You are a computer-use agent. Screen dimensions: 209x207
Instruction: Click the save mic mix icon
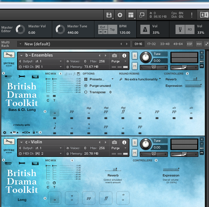pyautogui.click(x=78, y=74)
